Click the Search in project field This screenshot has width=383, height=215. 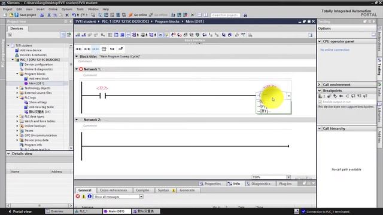click(225, 15)
